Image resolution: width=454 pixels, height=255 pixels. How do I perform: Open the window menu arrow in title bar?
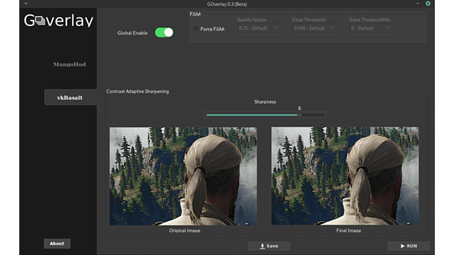click(x=25, y=4)
